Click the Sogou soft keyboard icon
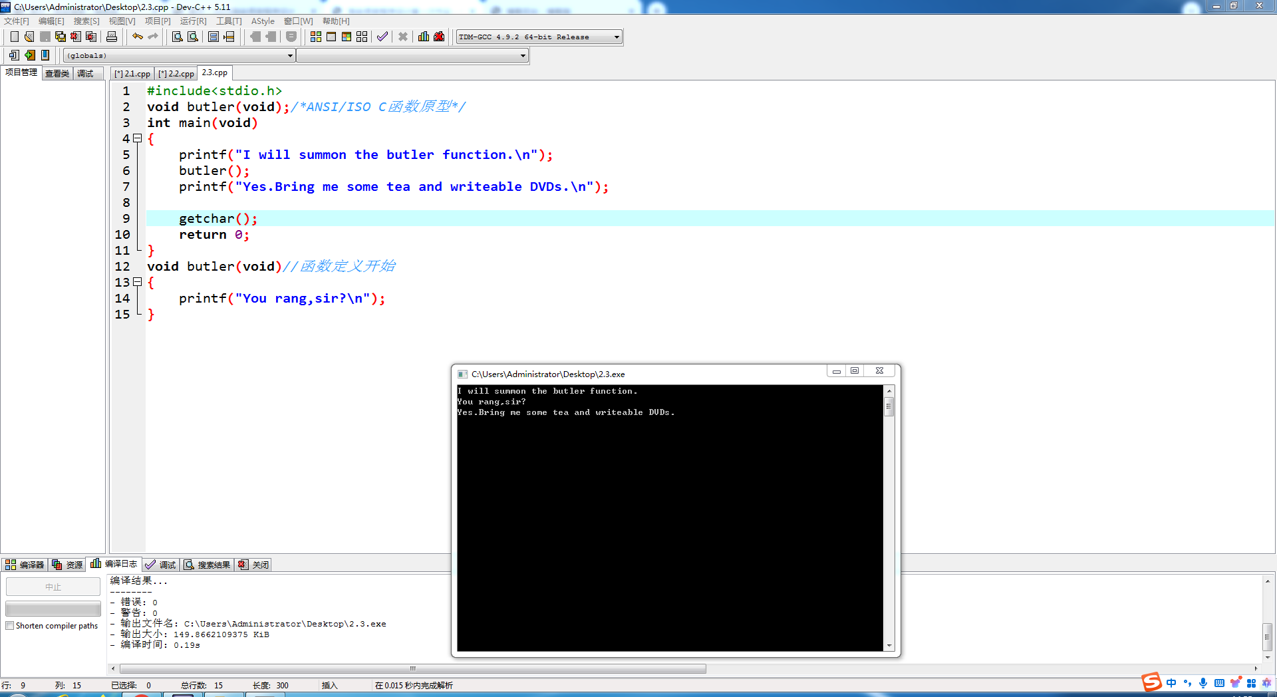1277x697 pixels. pos(1219,683)
